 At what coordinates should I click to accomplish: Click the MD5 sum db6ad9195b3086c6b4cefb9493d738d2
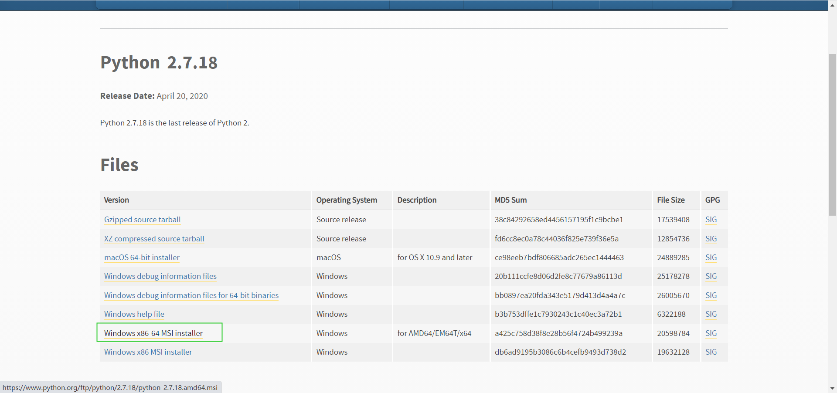(560, 352)
